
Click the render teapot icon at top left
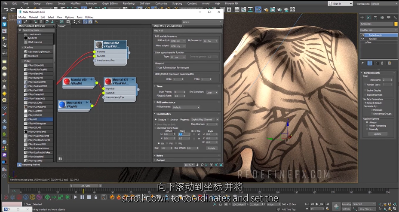(4, 18)
